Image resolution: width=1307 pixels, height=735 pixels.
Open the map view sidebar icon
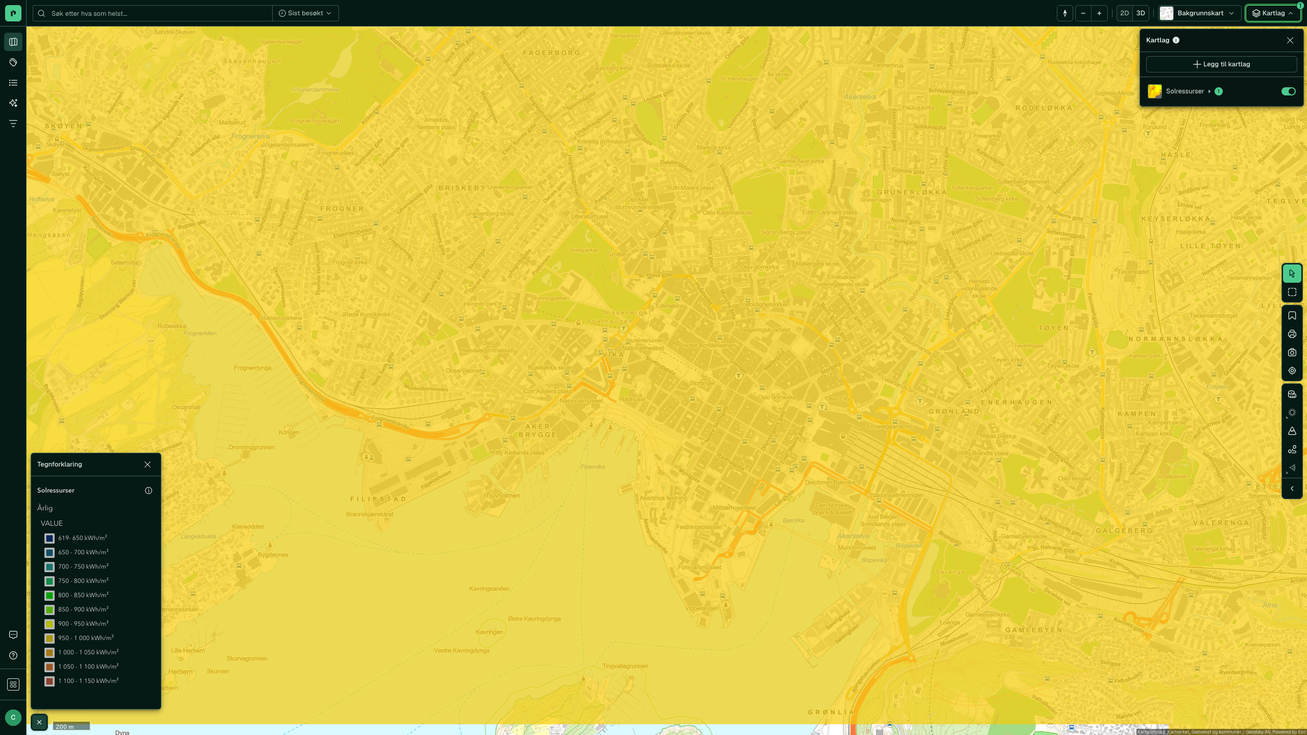(x=13, y=42)
